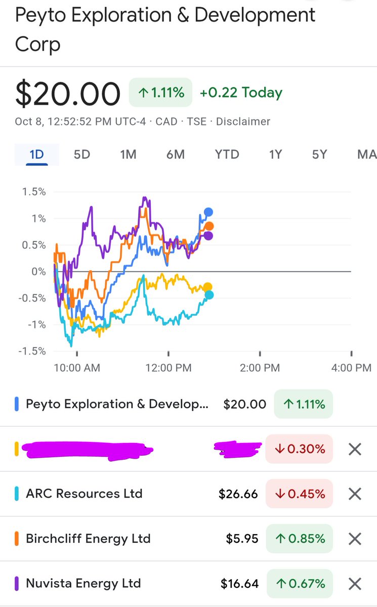The image size is (377, 607).
Task: Remove Nuvista Energy Ltd comparison
Action: [x=355, y=584]
